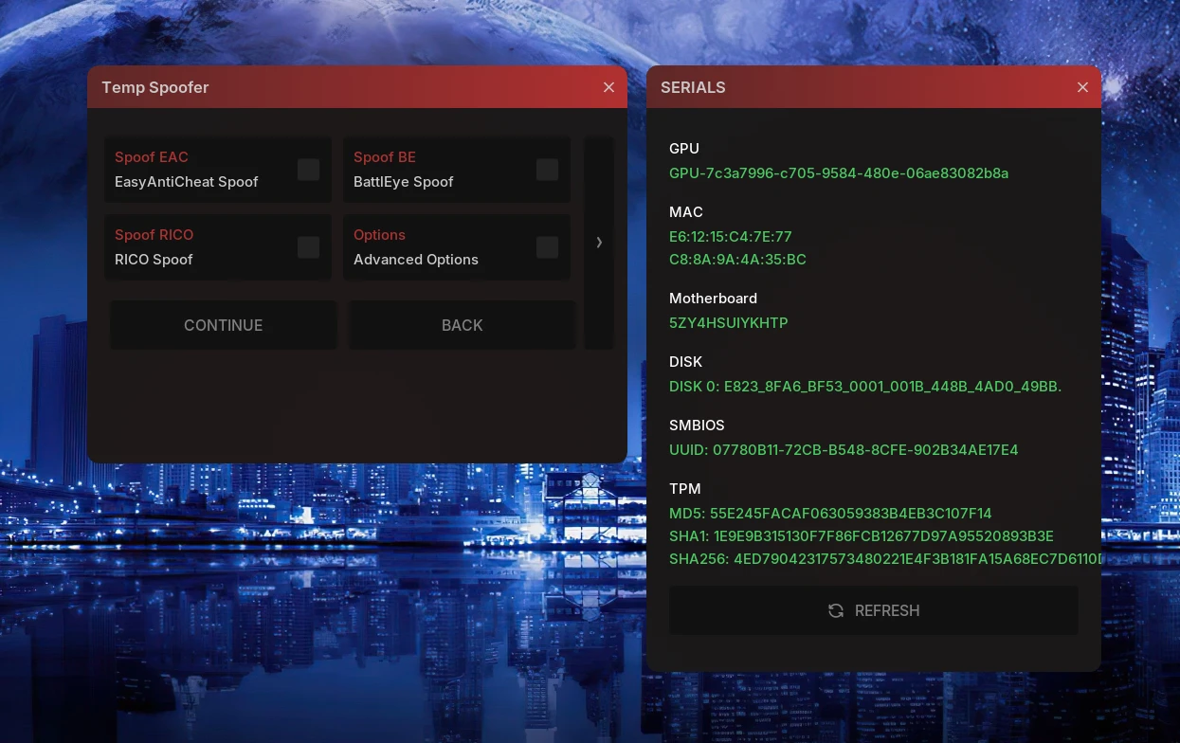Click the RICO Spoof description text

154,259
